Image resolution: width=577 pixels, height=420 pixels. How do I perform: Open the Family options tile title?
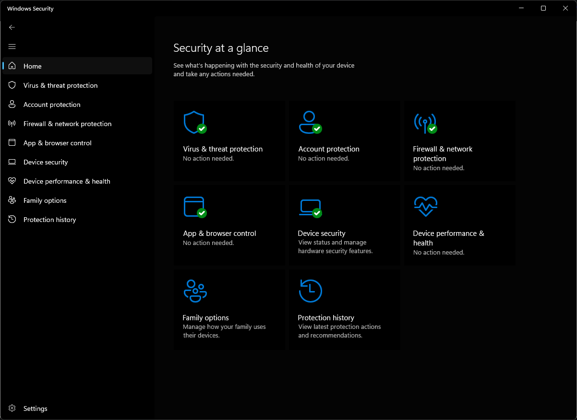pos(205,318)
